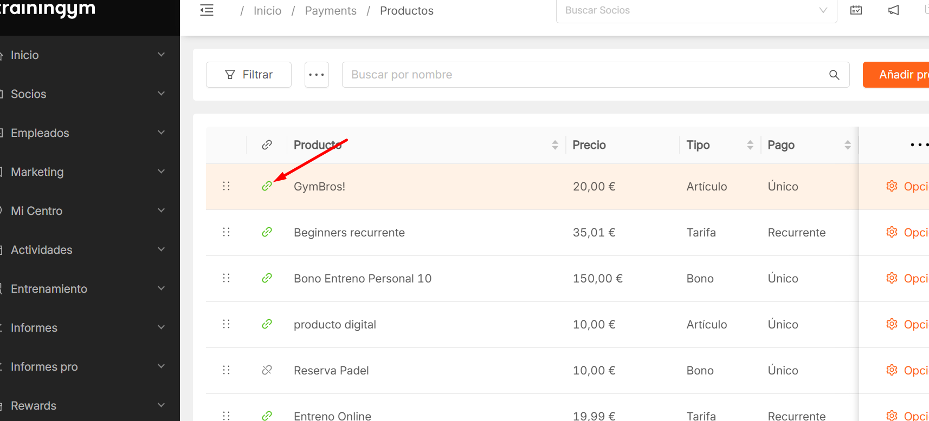Image resolution: width=929 pixels, height=421 pixels.
Task: Grab the drag handle of Beginners recurrente row
Action: [227, 232]
